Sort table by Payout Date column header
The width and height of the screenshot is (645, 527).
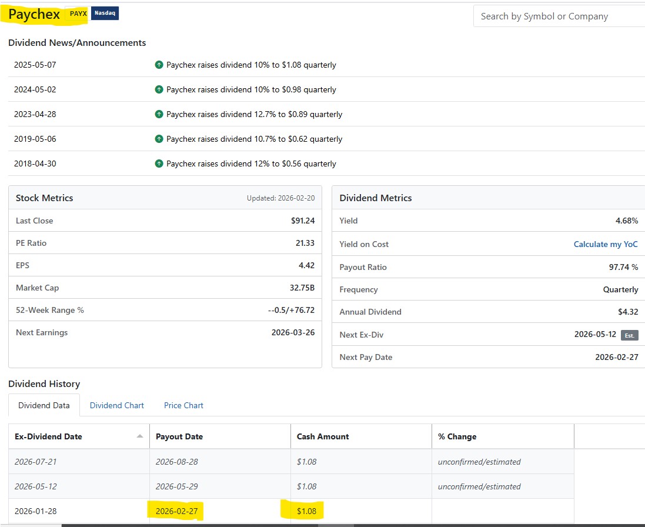click(179, 436)
